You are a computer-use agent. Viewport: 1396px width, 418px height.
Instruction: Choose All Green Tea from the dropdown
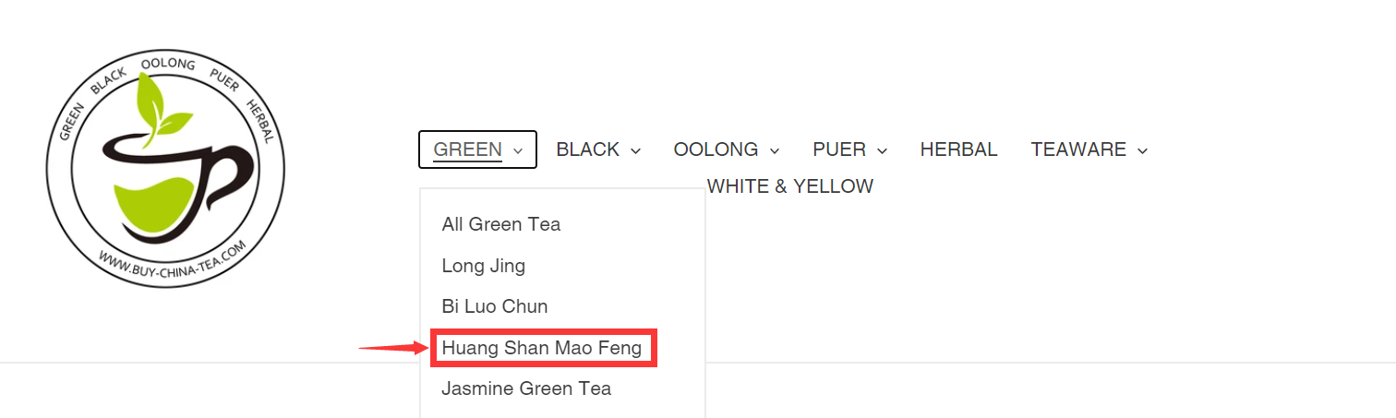coord(501,224)
